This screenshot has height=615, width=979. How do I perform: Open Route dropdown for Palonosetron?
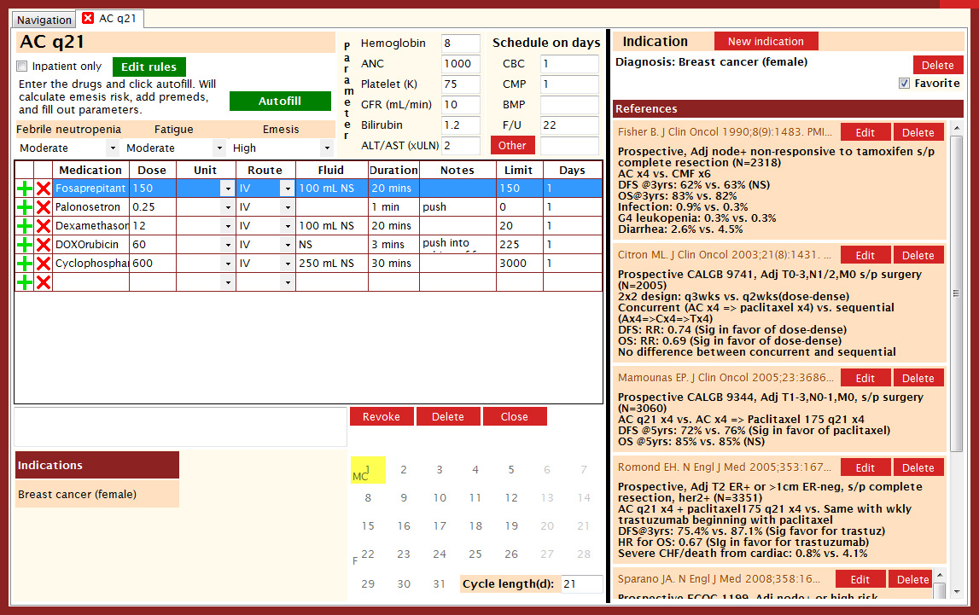point(287,207)
